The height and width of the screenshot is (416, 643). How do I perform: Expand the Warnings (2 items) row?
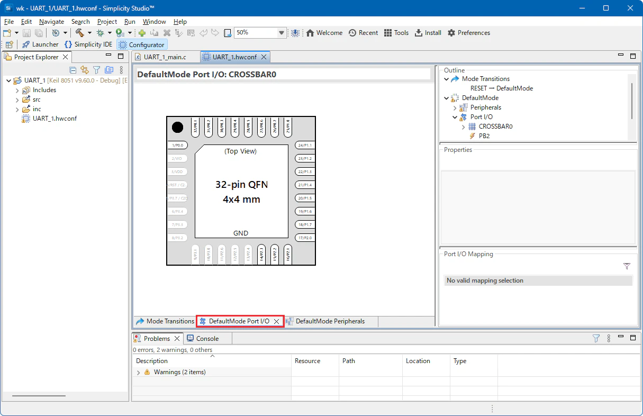click(x=139, y=373)
